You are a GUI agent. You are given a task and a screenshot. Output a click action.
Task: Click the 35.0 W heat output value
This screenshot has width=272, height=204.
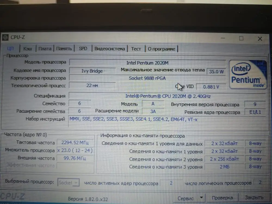[216, 72]
